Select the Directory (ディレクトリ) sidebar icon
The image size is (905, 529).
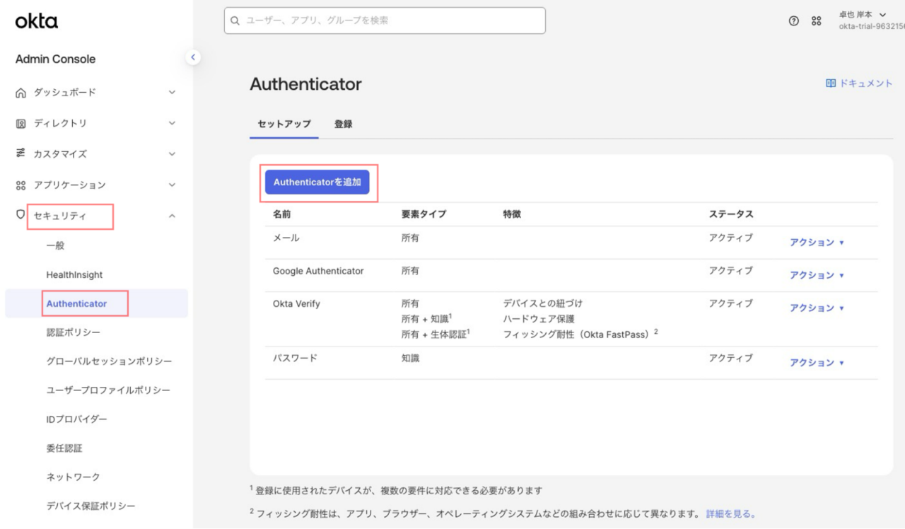(20, 123)
